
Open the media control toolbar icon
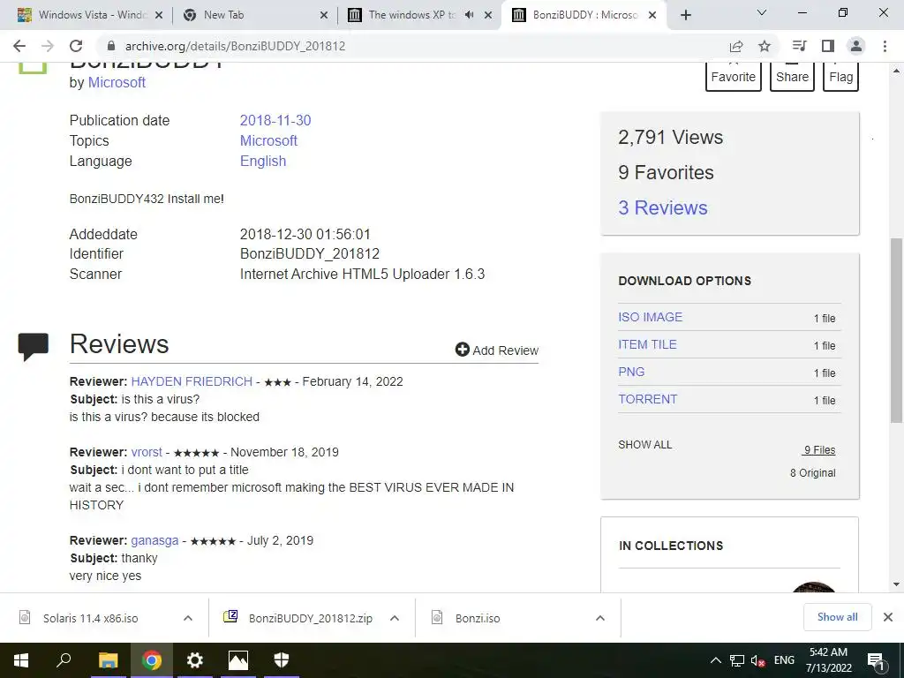click(x=800, y=46)
